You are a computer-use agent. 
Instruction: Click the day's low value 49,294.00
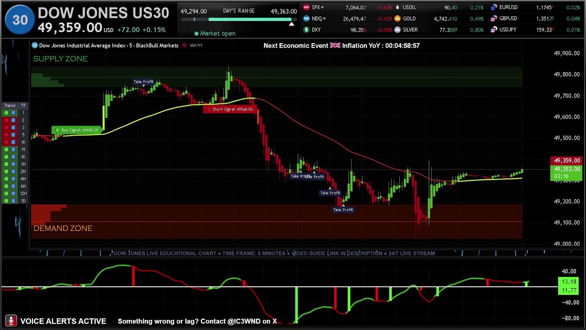point(194,11)
